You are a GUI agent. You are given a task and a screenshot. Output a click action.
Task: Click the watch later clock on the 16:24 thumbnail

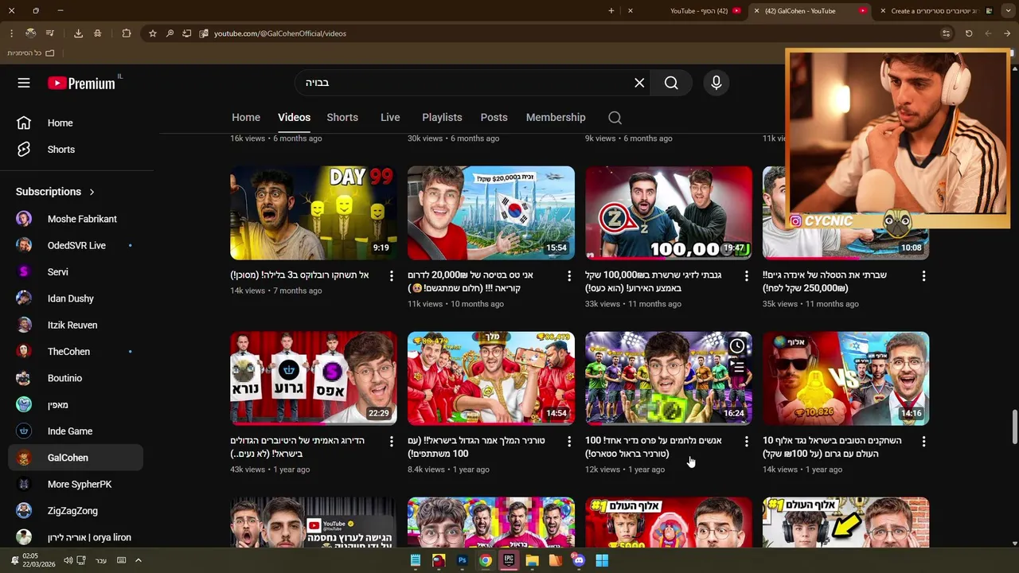(x=737, y=346)
